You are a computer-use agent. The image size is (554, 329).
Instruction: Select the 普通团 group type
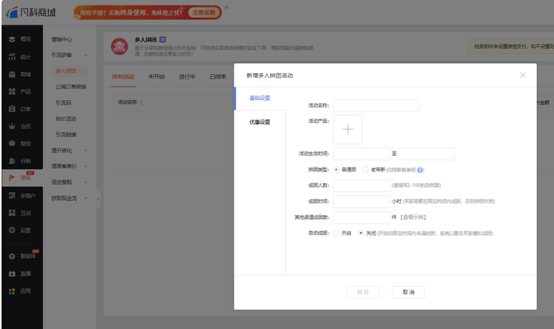[x=336, y=170]
